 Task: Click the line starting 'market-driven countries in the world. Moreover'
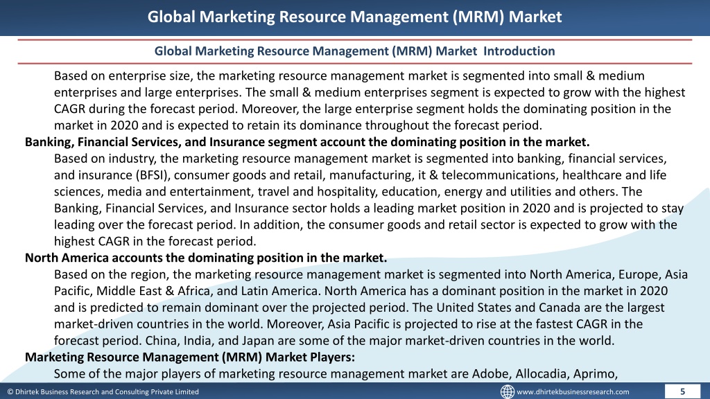click(348, 324)
